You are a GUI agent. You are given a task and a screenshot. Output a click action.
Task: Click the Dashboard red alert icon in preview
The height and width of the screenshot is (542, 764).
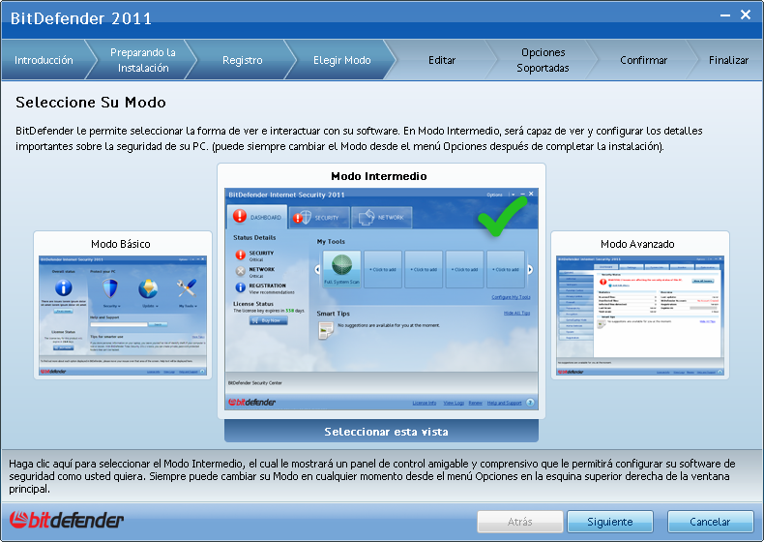point(240,216)
